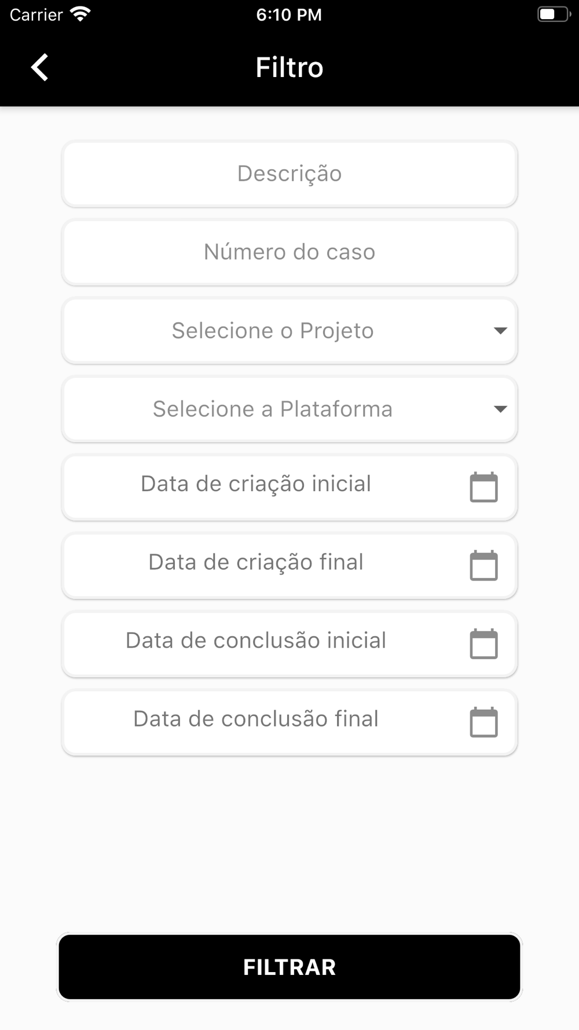Open calendar for Data de criação inicial
The image size is (579, 1030).
tap(483, 487)
